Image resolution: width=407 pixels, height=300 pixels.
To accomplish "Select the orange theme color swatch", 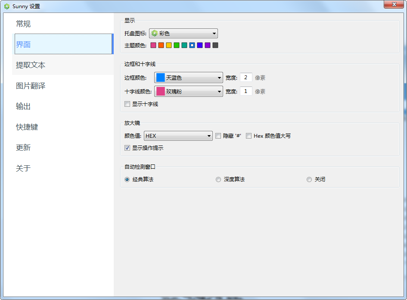I will coord(161,45).
